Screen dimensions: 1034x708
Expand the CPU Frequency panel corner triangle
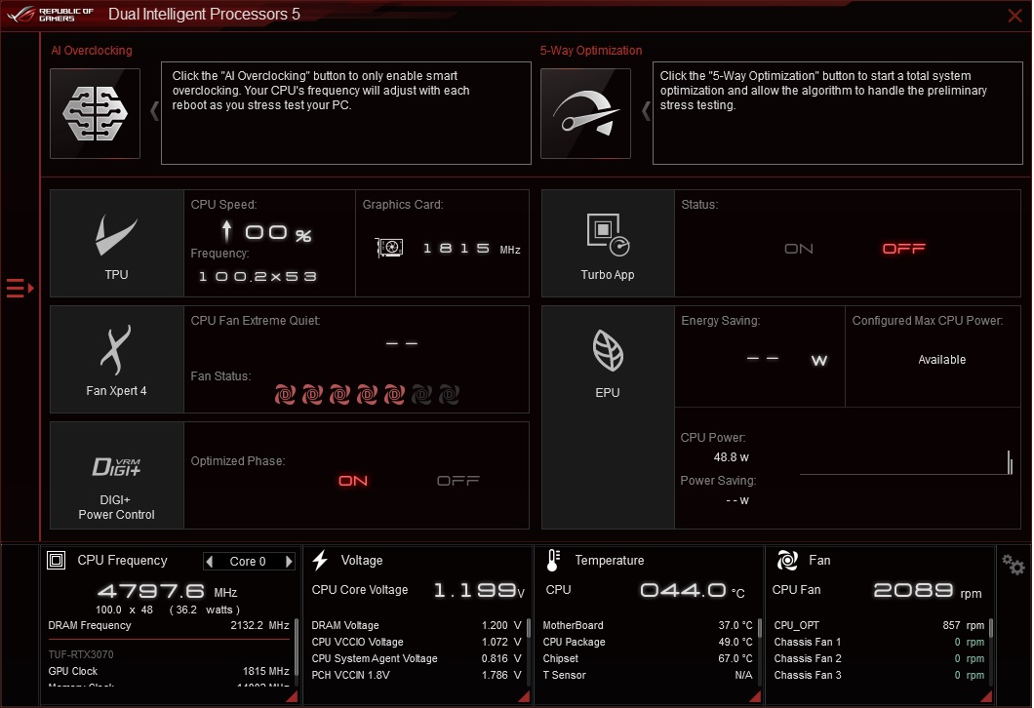292,696
